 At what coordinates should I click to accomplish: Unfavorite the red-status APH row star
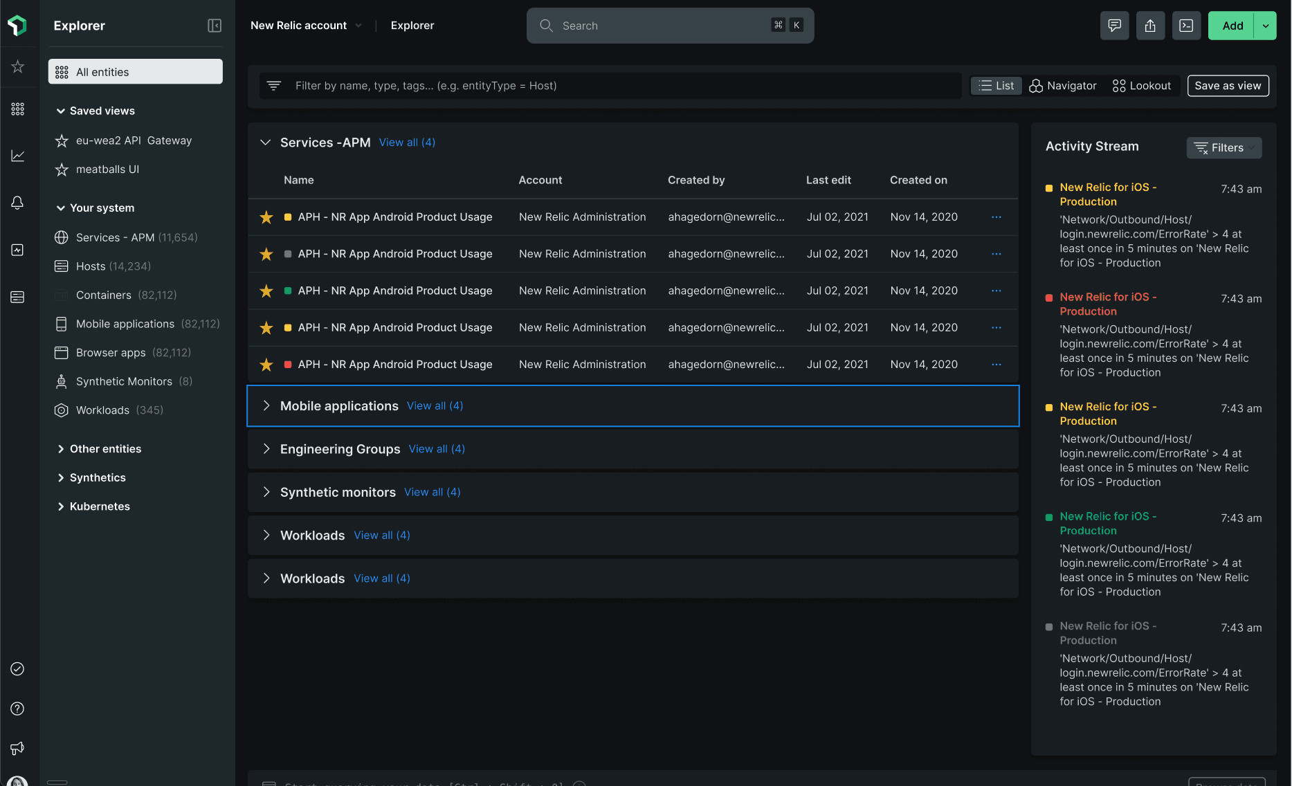(x=266, y=365)
